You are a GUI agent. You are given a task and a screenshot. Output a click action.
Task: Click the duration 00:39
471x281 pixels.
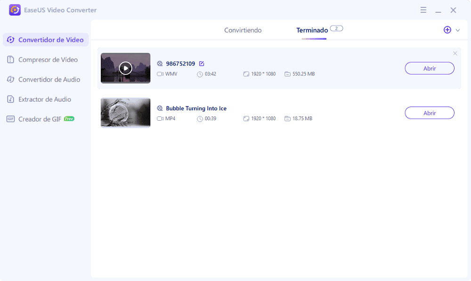click(210, 118)
